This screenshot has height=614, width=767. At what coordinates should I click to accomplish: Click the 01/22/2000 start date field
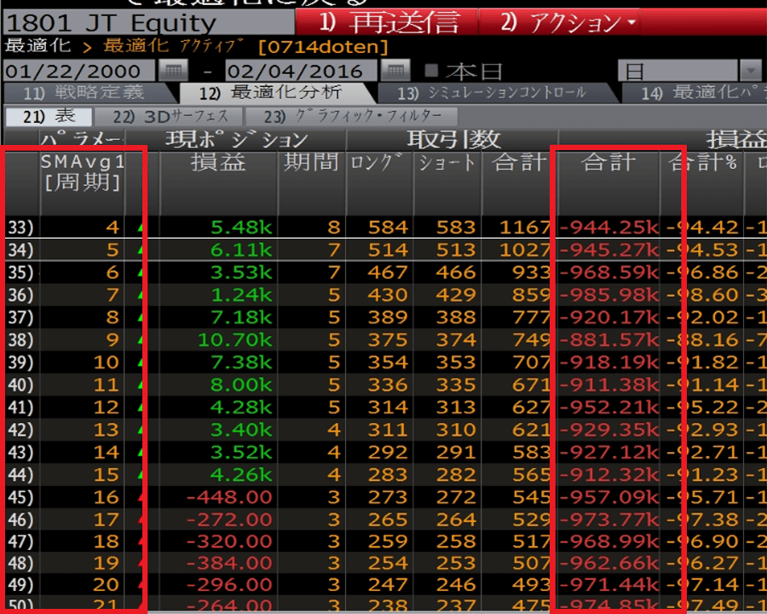[x=78, y=71]
